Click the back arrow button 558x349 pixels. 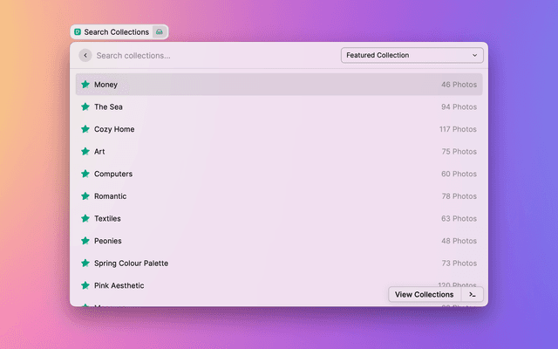tap(85, 55)
